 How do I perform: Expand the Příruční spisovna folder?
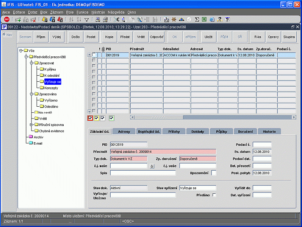(31, 124)
